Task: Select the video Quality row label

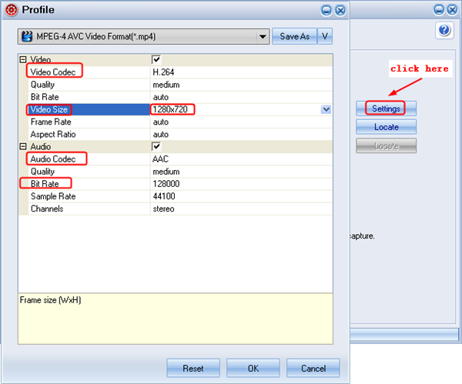Action: 42,85
